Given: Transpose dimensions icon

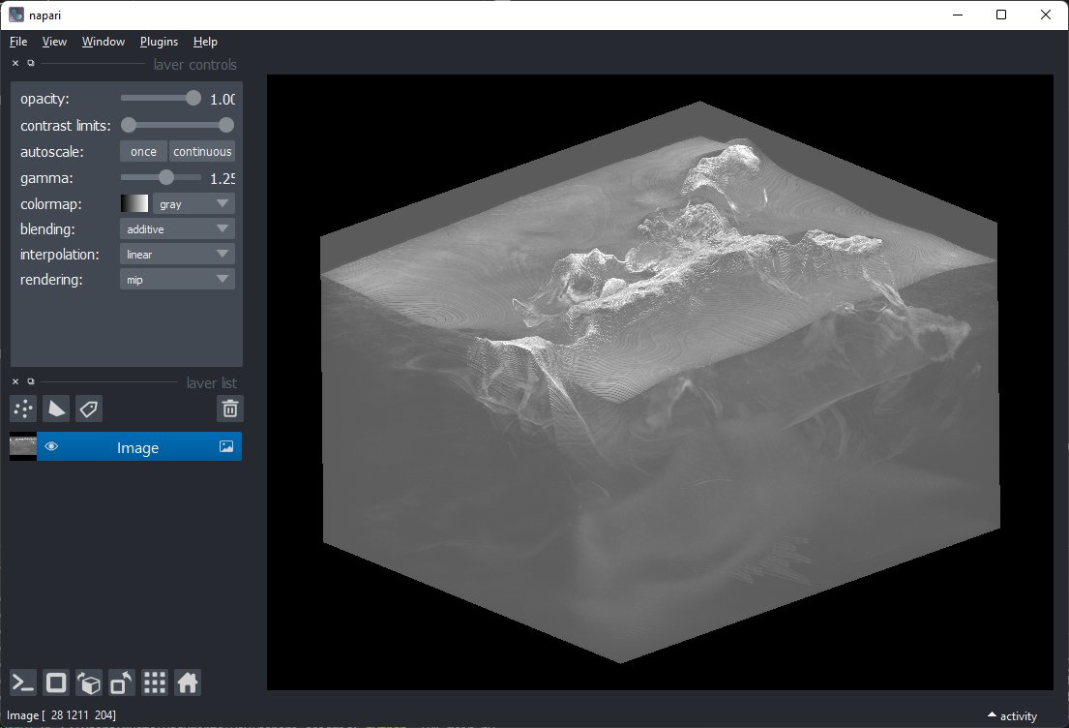Looking at the screenshot, I should (x=121, y=682).
